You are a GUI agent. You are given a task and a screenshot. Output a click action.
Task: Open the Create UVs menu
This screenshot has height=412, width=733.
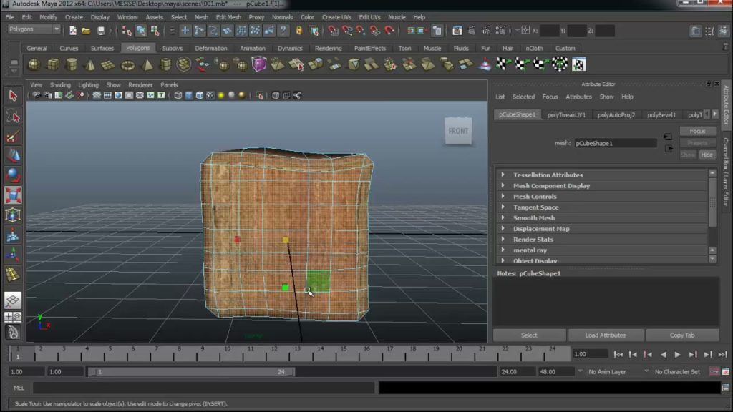pos(336,17)
